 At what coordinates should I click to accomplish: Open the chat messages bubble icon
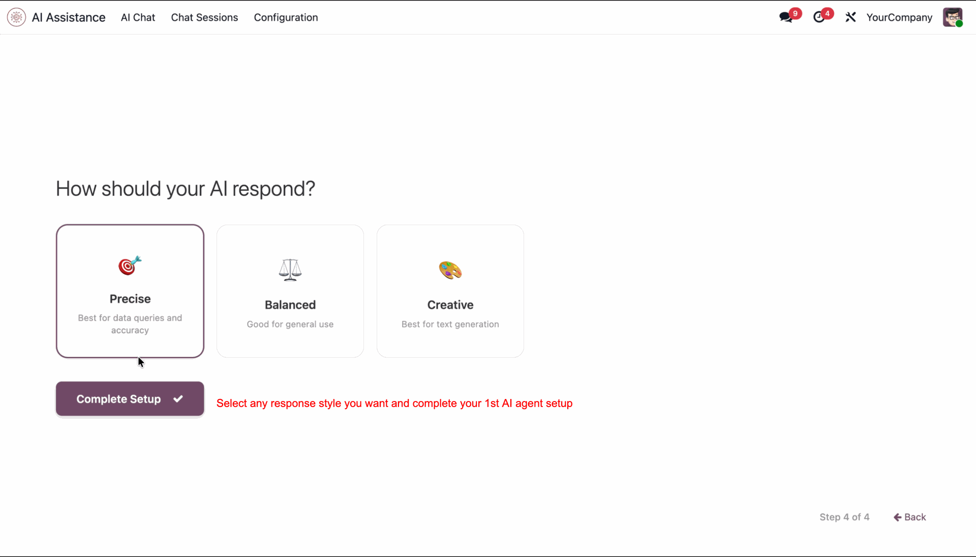click(x=786, y=17)
